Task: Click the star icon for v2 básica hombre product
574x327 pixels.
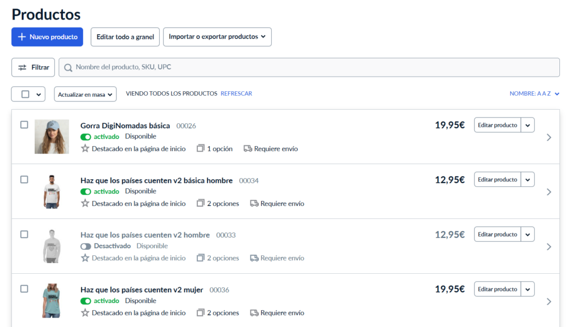Action: (85, 203)
